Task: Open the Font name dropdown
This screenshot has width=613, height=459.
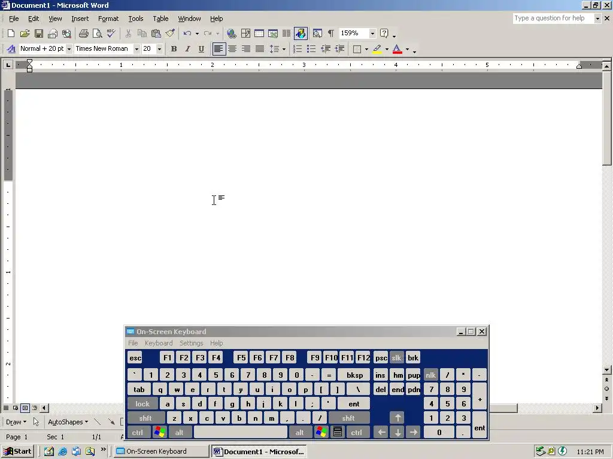Action: [136, 49]
